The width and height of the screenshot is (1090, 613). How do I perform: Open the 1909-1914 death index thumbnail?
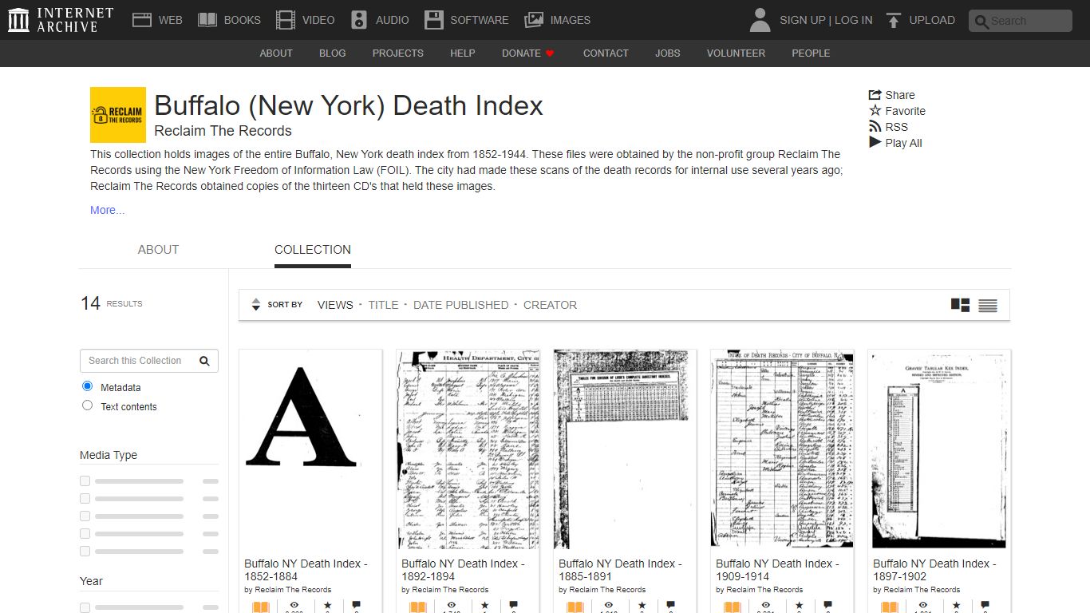(782, 449)
